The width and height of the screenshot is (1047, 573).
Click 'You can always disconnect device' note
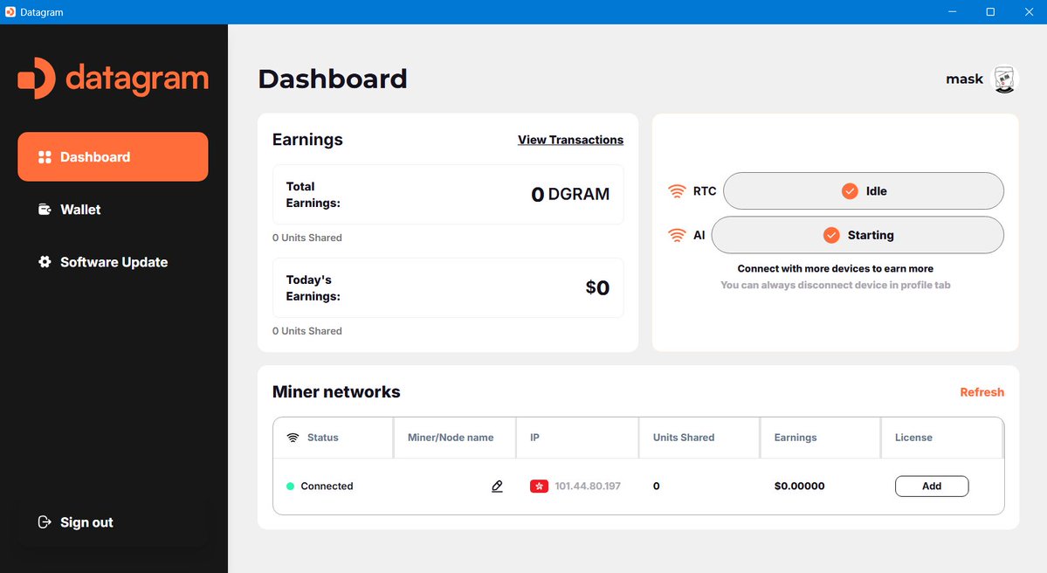(x=836, y=285)
